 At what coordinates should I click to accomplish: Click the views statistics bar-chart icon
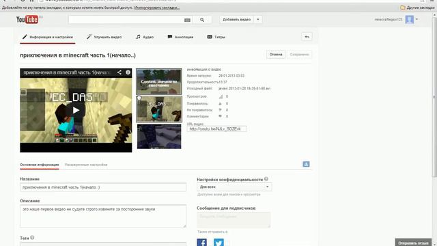tap(221, 96)
